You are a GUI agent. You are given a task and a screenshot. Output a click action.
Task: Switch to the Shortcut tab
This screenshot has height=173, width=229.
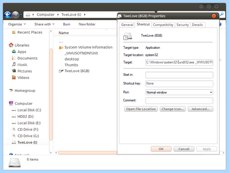(143, 24)
